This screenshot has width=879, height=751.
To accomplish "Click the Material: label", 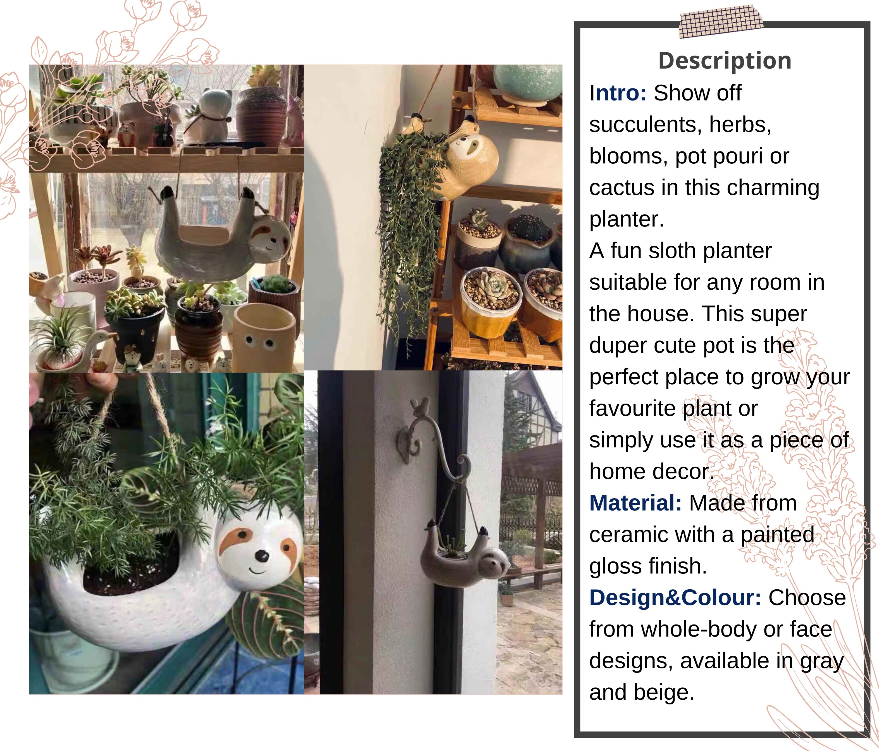I will click(x=635, y=503).
